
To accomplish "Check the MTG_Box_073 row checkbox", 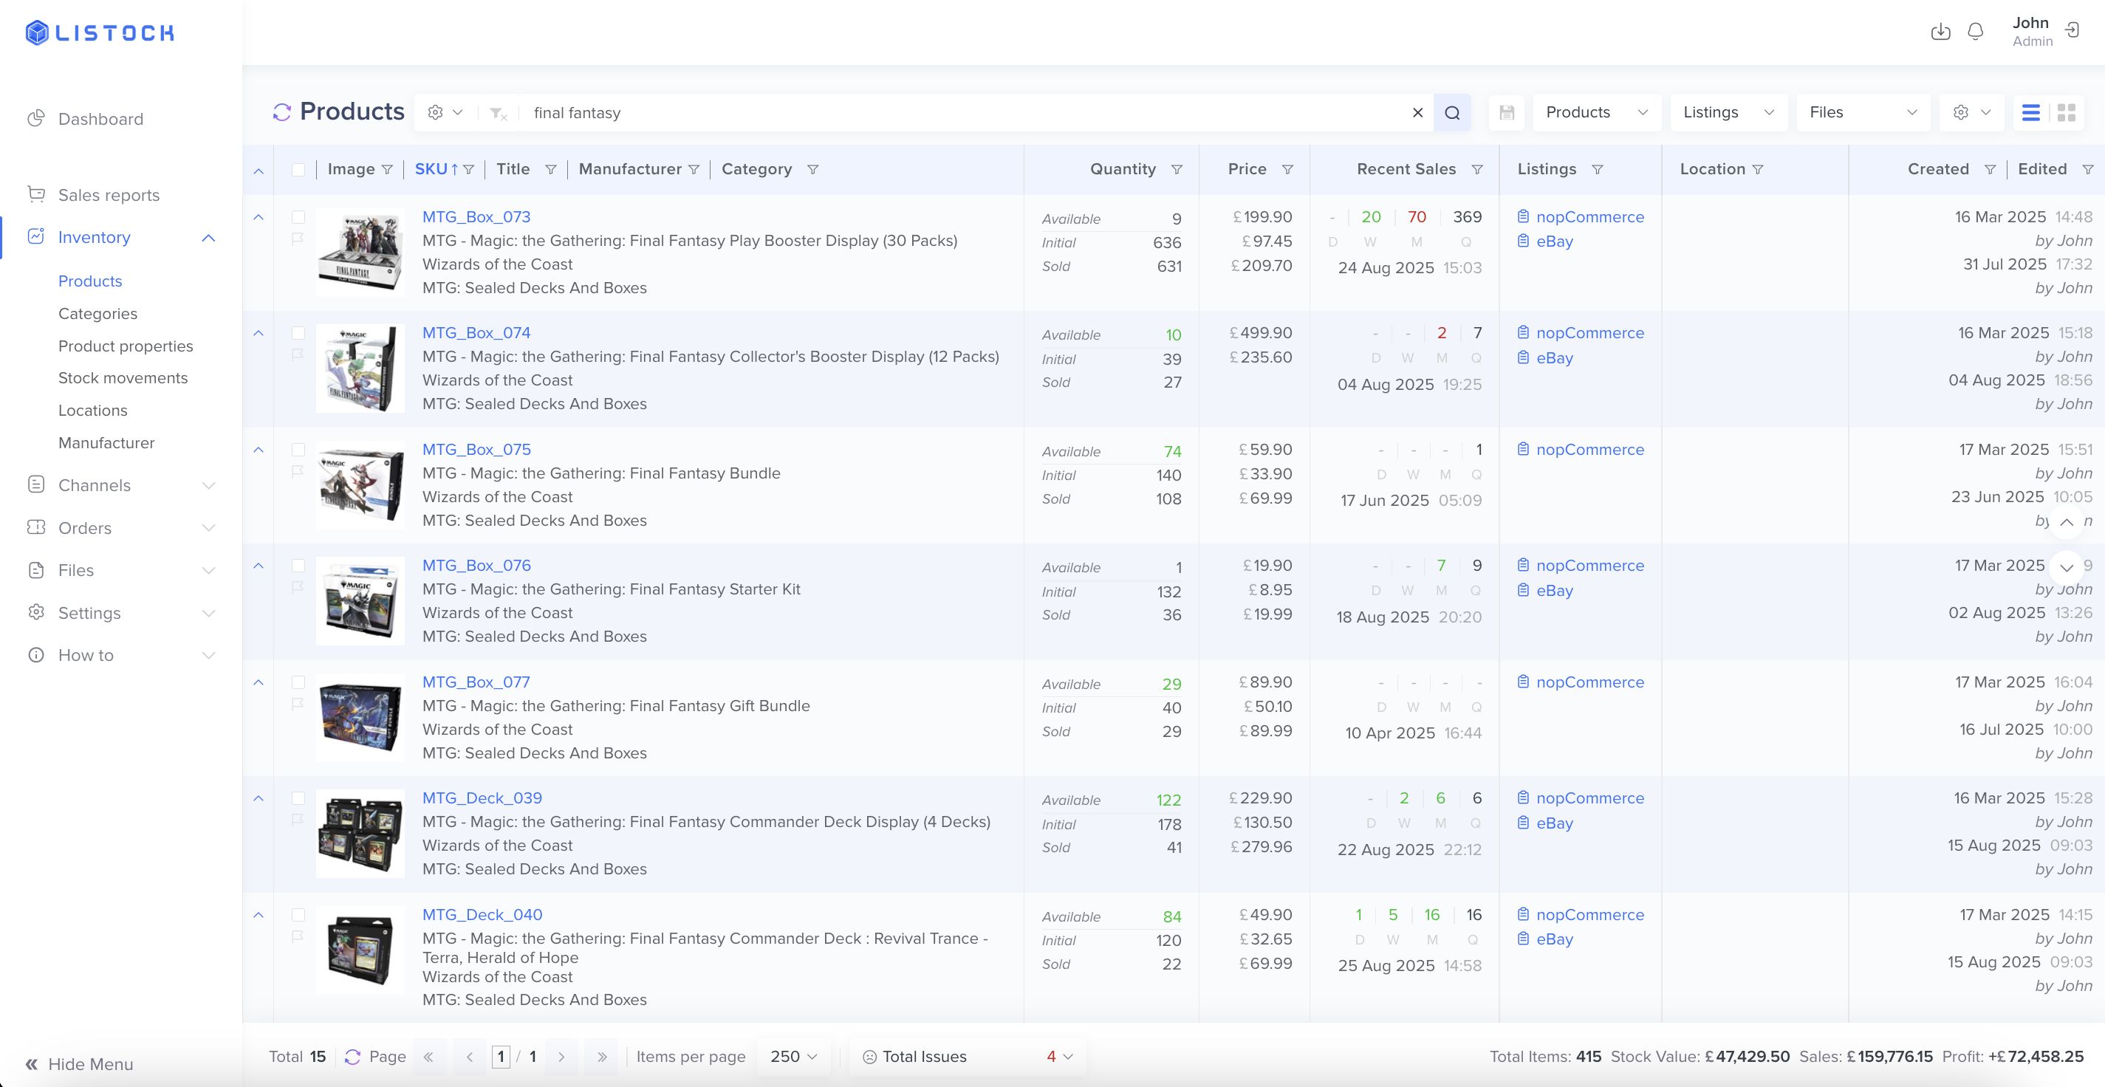I will 298,216.
